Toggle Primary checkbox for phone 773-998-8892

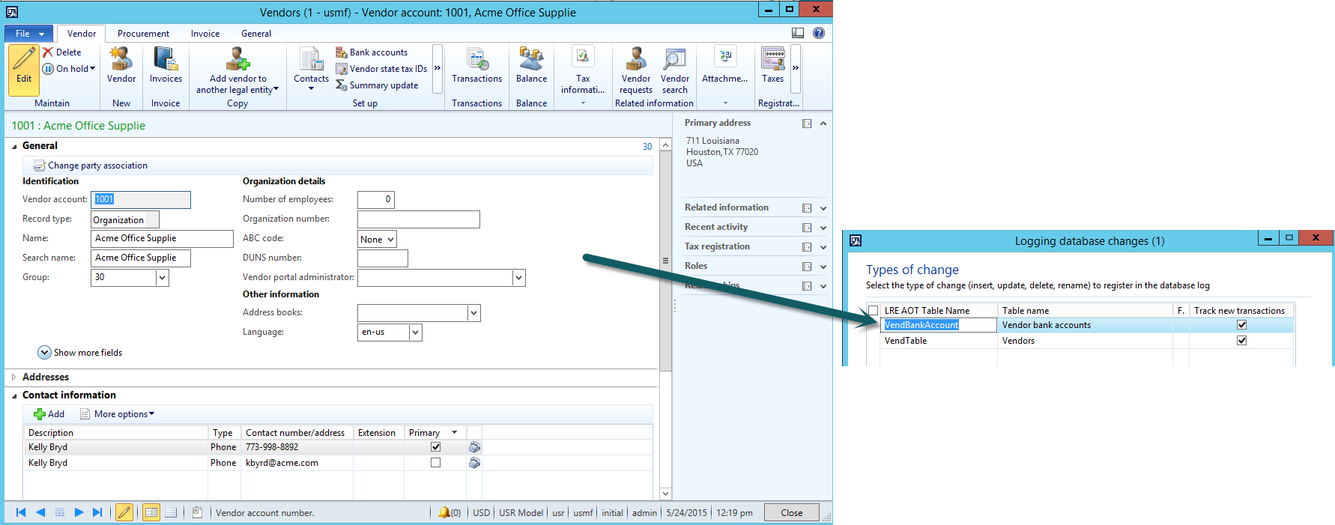[435, 447]
